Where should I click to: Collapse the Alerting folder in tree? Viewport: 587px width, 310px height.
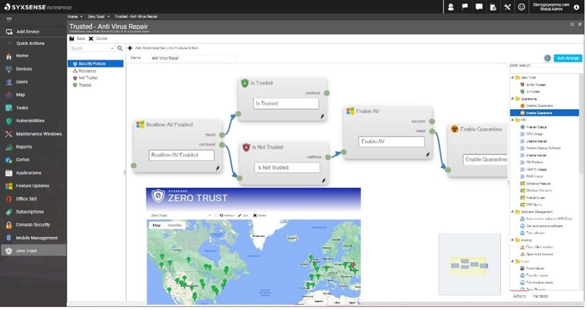click(x=513, y=240)
